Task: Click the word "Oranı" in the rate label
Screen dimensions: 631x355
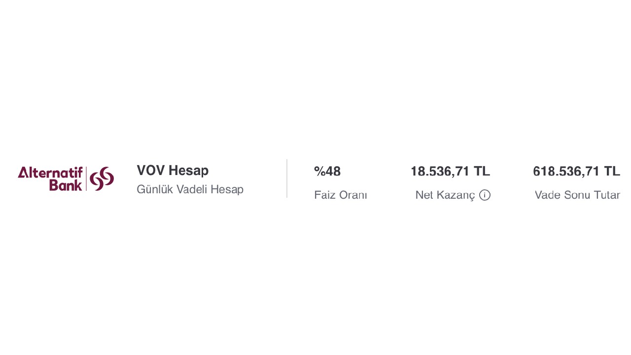Action: (352, 195)
